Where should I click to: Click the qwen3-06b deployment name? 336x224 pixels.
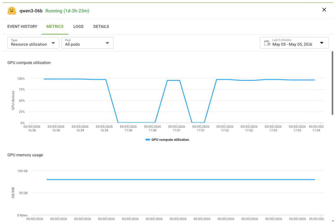point(31,11)
